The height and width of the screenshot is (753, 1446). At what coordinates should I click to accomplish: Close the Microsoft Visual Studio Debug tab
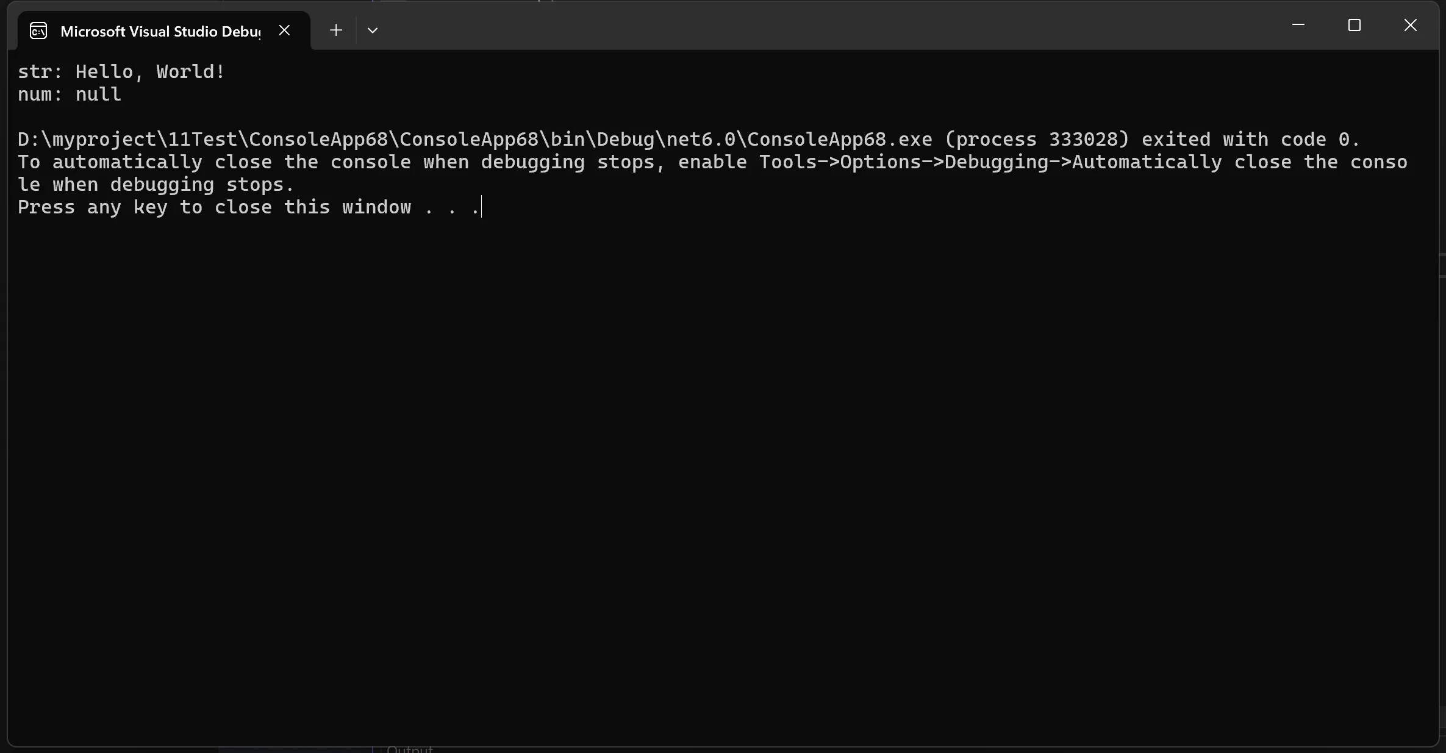[284, 30]
